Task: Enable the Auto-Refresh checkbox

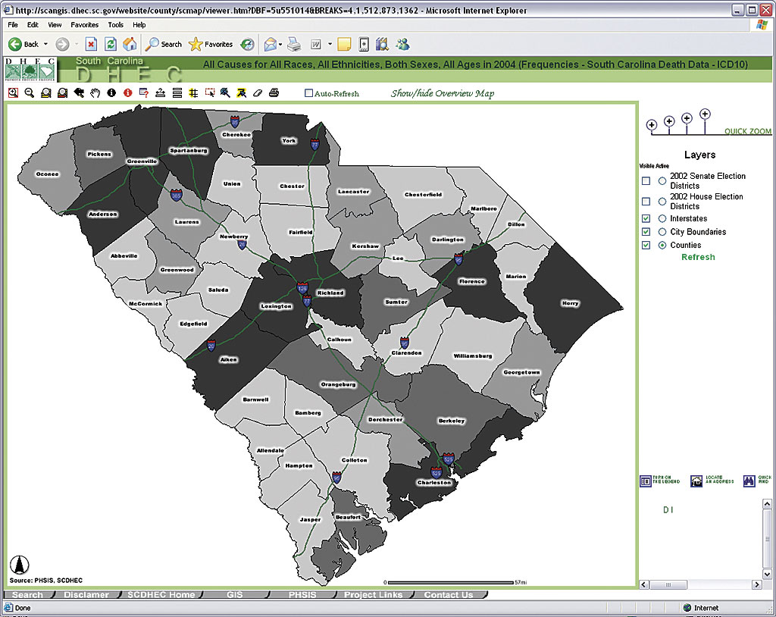Action: pos(308,94)
